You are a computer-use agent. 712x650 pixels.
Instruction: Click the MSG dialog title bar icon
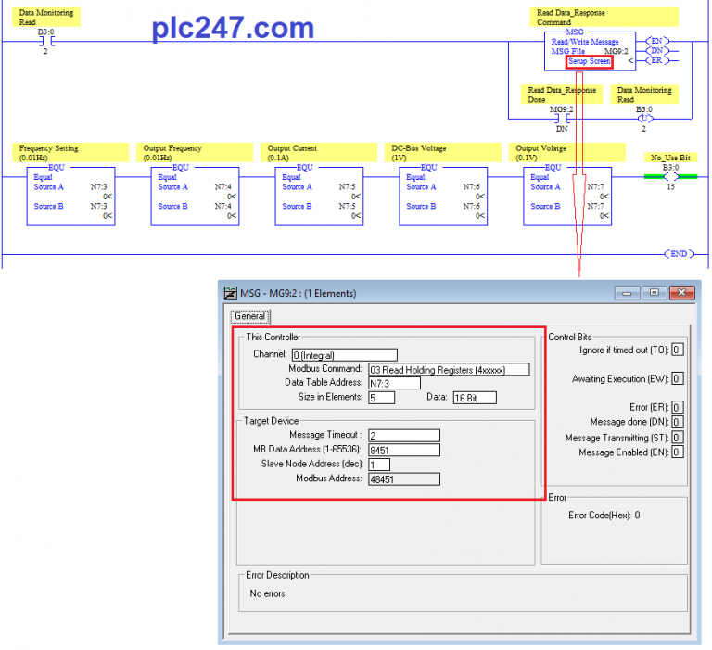230,292
